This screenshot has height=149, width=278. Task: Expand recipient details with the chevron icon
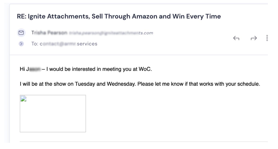[21, 44]
